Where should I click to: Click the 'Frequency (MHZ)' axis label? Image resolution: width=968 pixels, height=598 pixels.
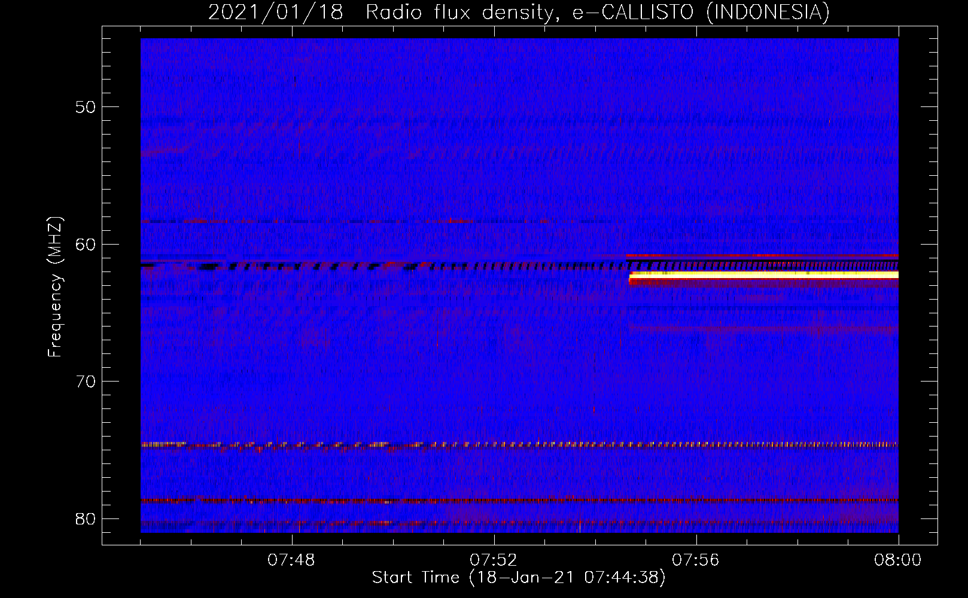coord(55,287)
